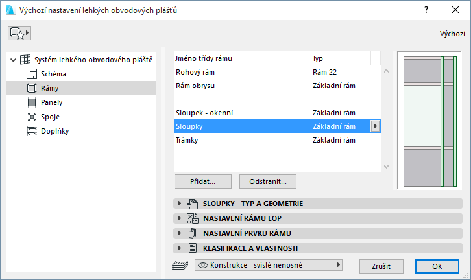Open the Konstrukce - svislé nenosné layer dropdown
Screen dimensions: 471x280
click(269, 265)
